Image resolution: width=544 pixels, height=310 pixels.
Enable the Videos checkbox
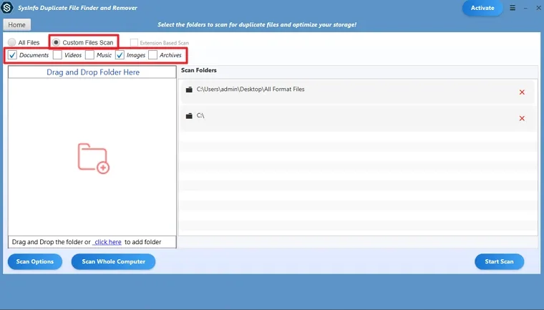click(57, 55)
